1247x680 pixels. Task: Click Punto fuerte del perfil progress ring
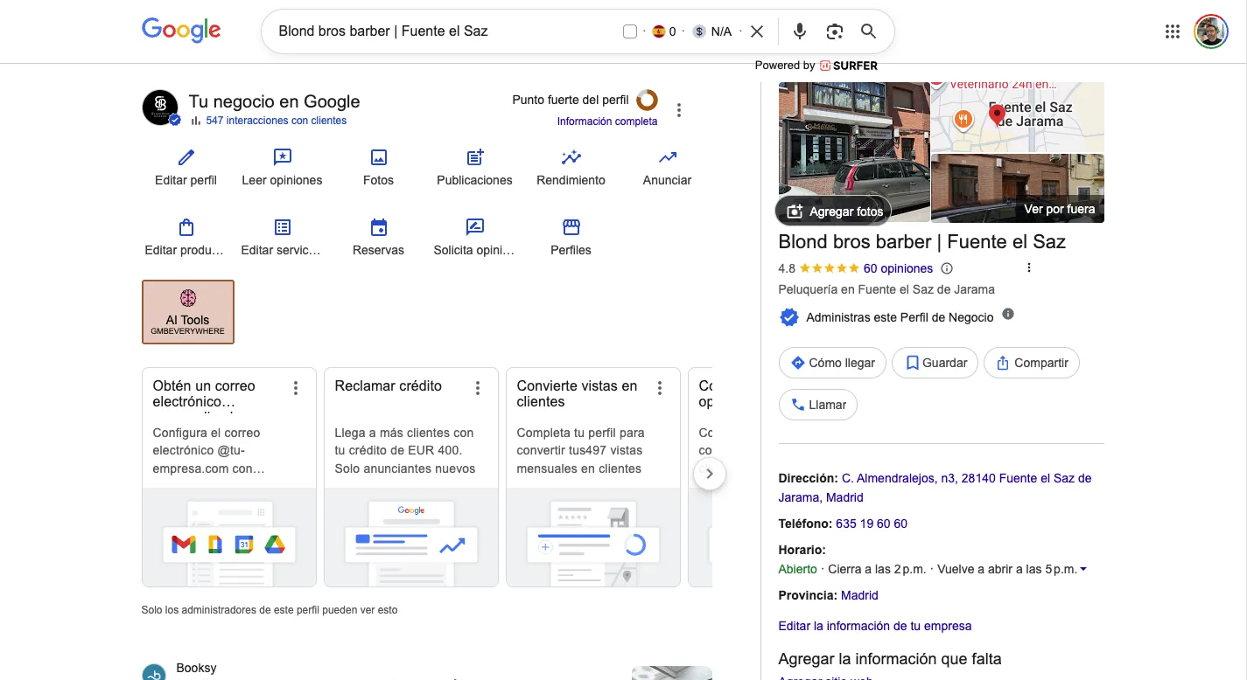tap(647, 100)
